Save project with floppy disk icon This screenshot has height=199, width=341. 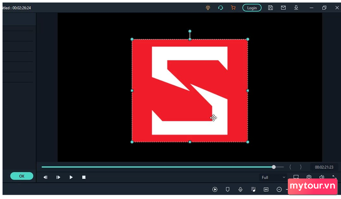click(270, 8)
